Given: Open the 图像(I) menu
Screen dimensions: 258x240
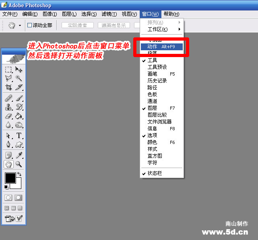Looking at the screenshot, I should tap(50, 14).
